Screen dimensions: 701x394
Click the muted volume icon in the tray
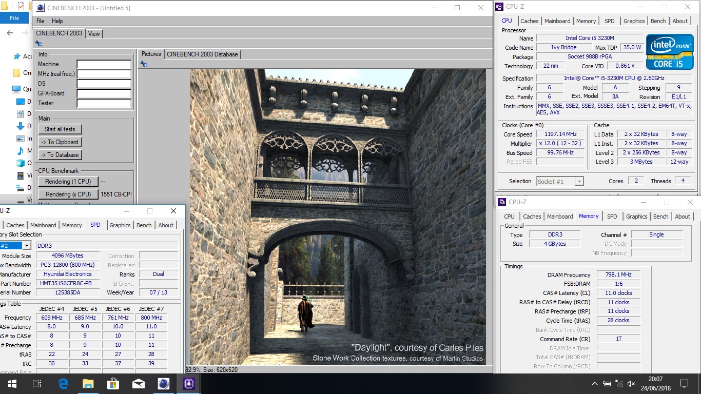point(632,384)
